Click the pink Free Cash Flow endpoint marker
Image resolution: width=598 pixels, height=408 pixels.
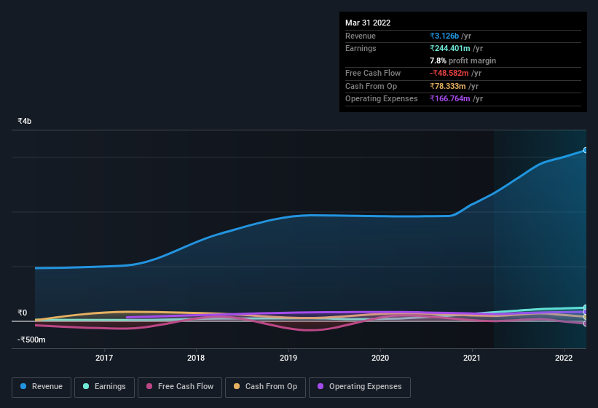pos(585,323)
